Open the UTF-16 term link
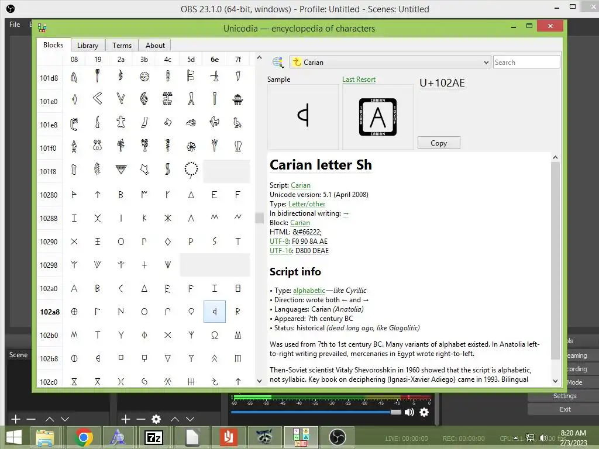 (281, 251)
